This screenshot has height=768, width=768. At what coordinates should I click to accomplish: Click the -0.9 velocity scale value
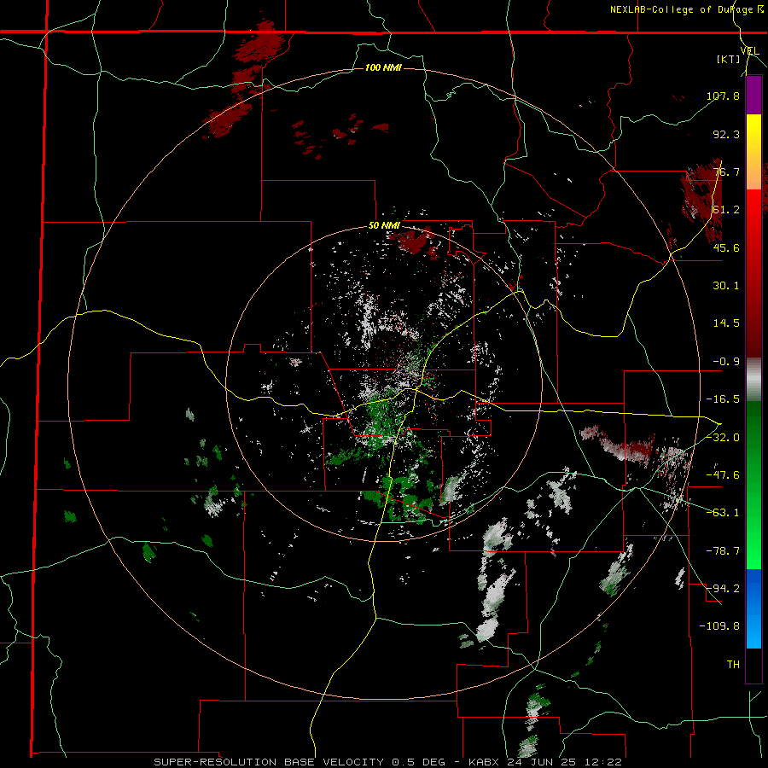pos(726,362)
